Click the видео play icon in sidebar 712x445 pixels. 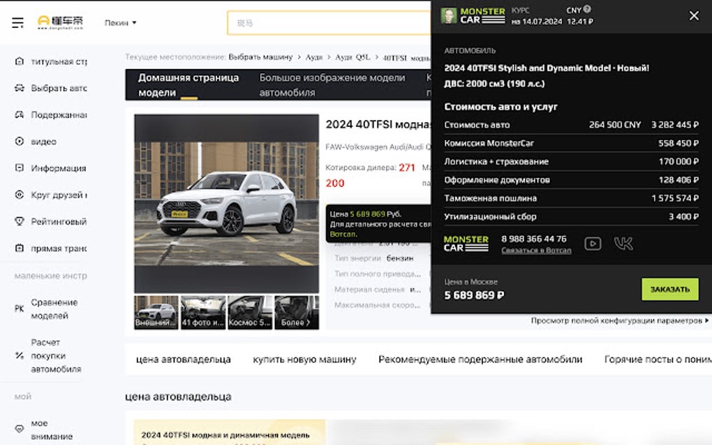[19, 141]
